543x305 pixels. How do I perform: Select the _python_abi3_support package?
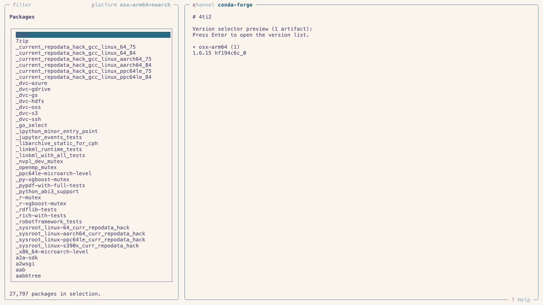47,191
